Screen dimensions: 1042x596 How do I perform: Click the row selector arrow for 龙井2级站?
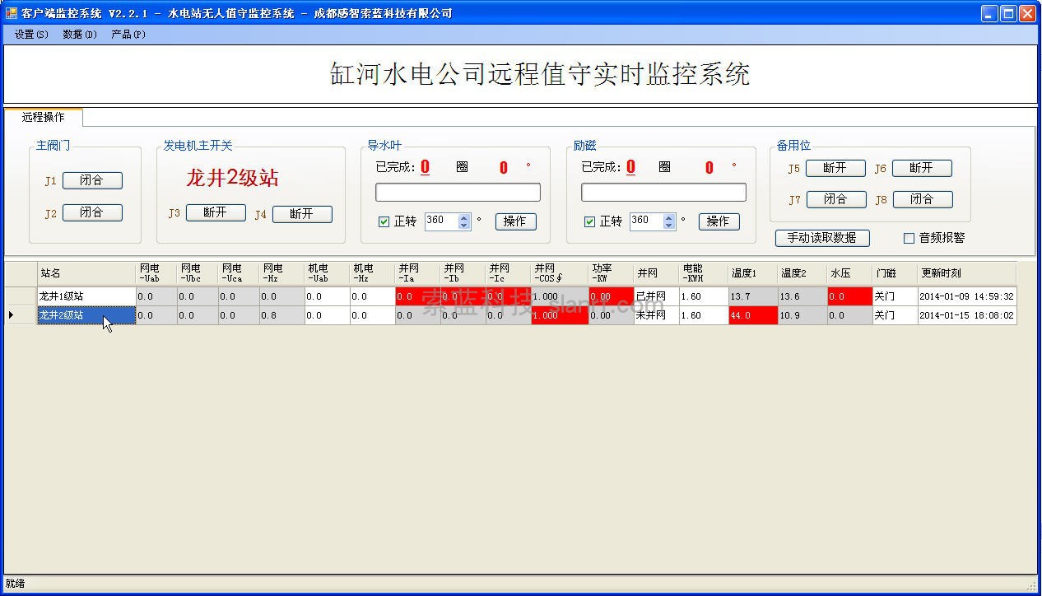[12, 315]
